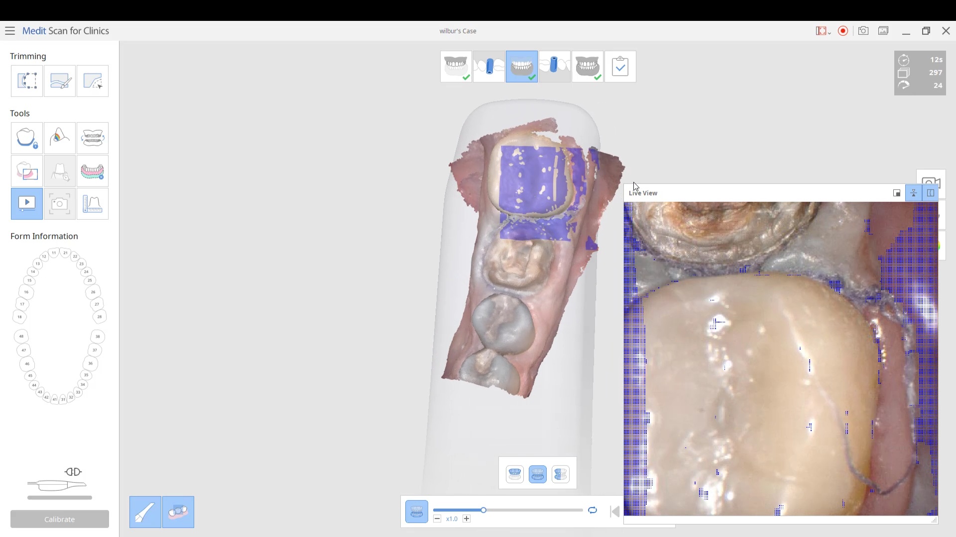Jump to replay start
This screenshot has height=537, width=956.
[615, 512]
